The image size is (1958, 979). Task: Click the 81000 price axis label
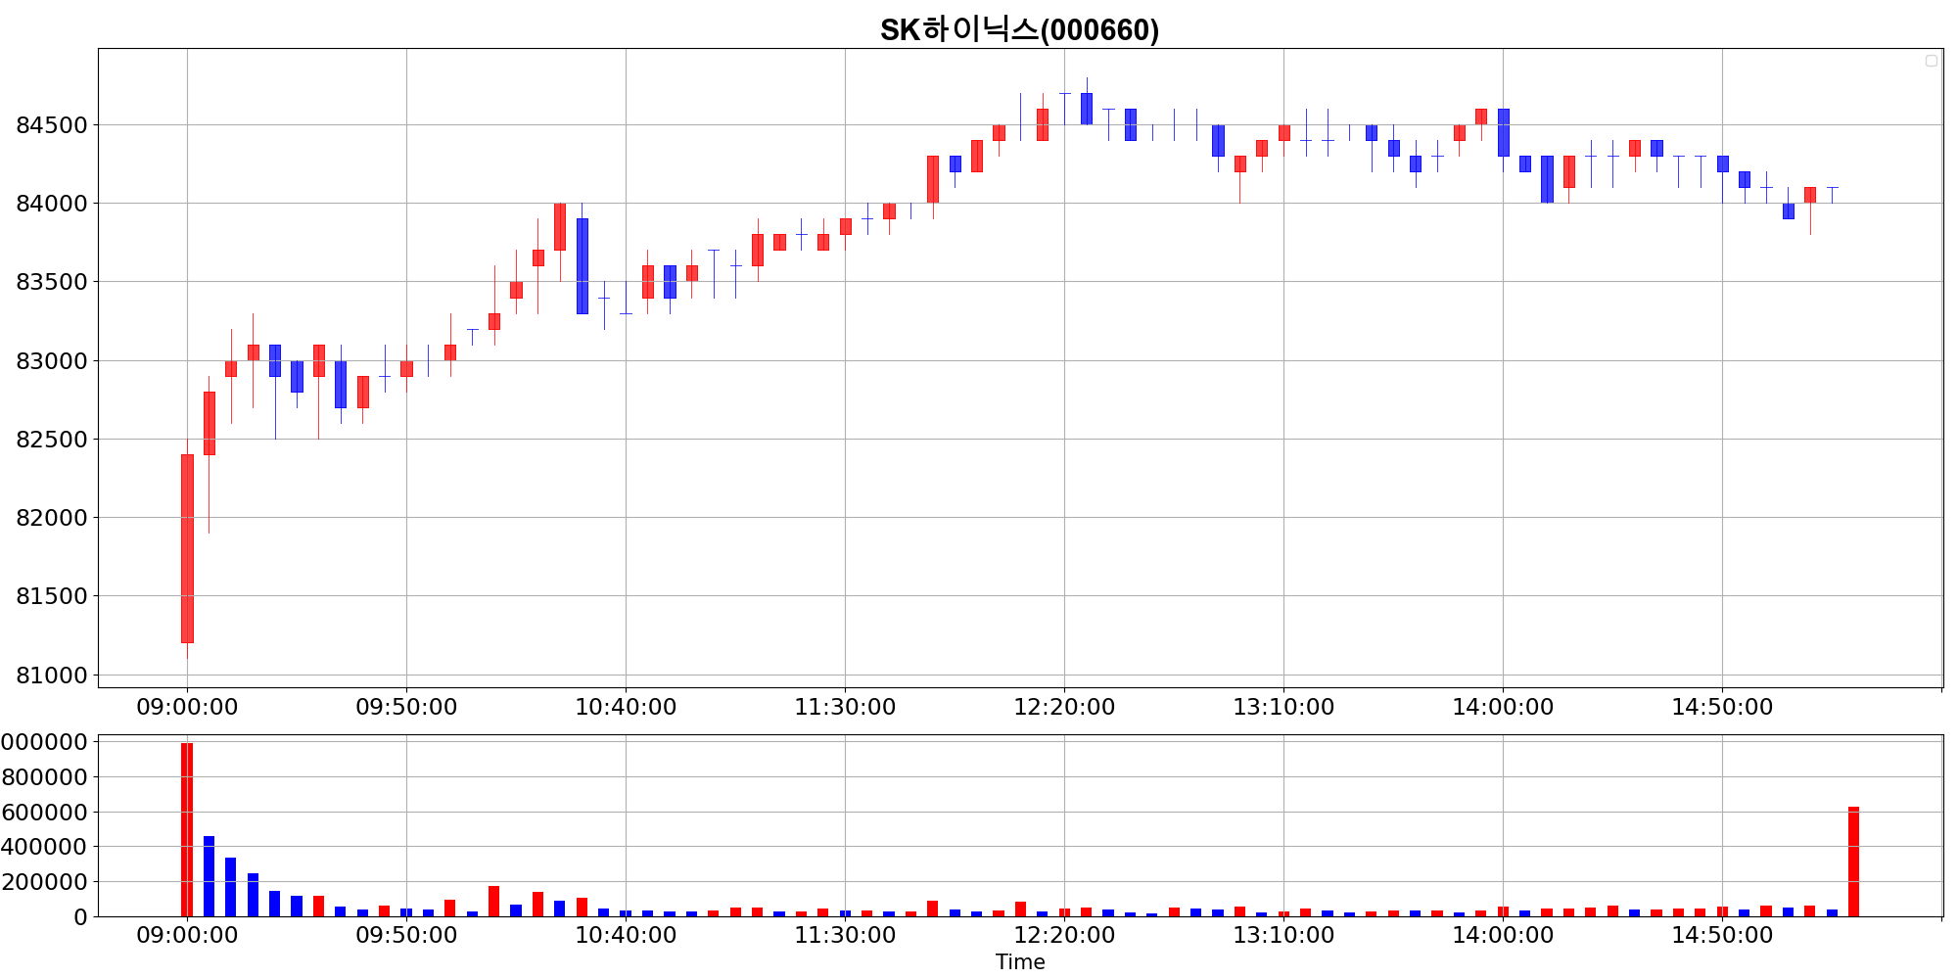[x=52, y=676]
